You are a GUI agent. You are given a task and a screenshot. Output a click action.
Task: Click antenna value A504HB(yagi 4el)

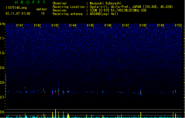(104, 14)
